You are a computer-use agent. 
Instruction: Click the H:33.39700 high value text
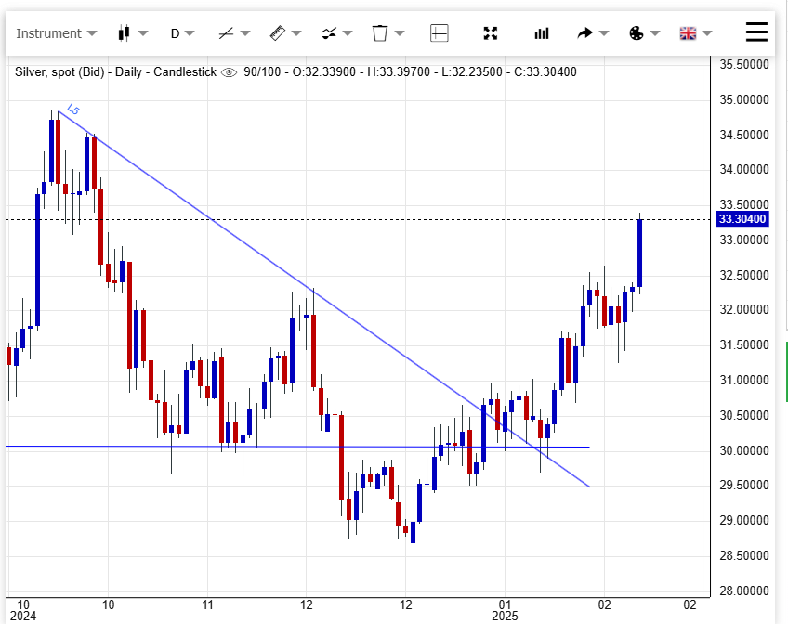point(399,72)
